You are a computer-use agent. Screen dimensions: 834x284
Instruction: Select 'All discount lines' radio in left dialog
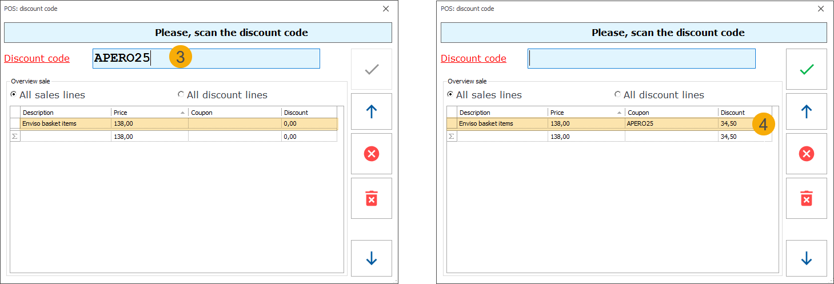181,95
